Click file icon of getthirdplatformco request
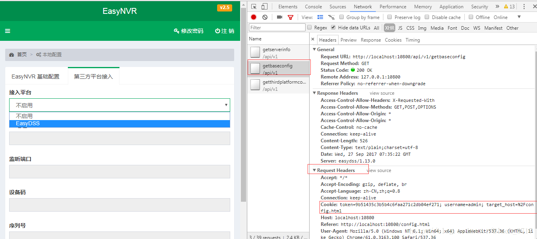The image size is (537, 239). pyautogui.click(x=255, y=85)
